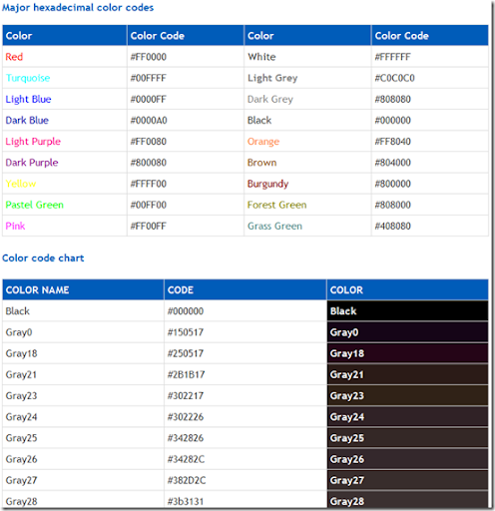The height and width of the screenshot is (511, 495).
Task: Click the Gray27 name in first column
Action: [x=21, y=480]
